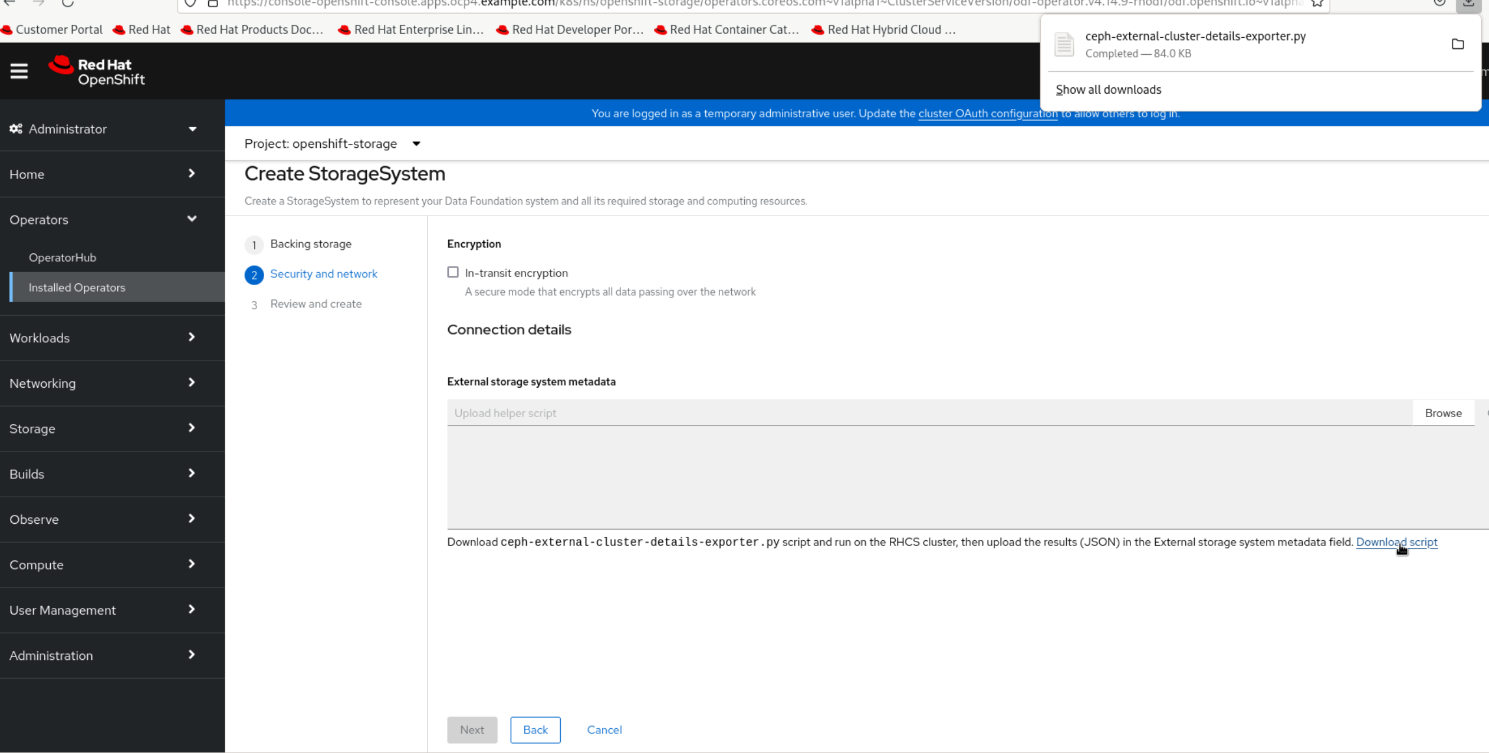The image size is (1489, 753).
Task: Open folder for the downloaded exporter script
Action: [1458, 44]
